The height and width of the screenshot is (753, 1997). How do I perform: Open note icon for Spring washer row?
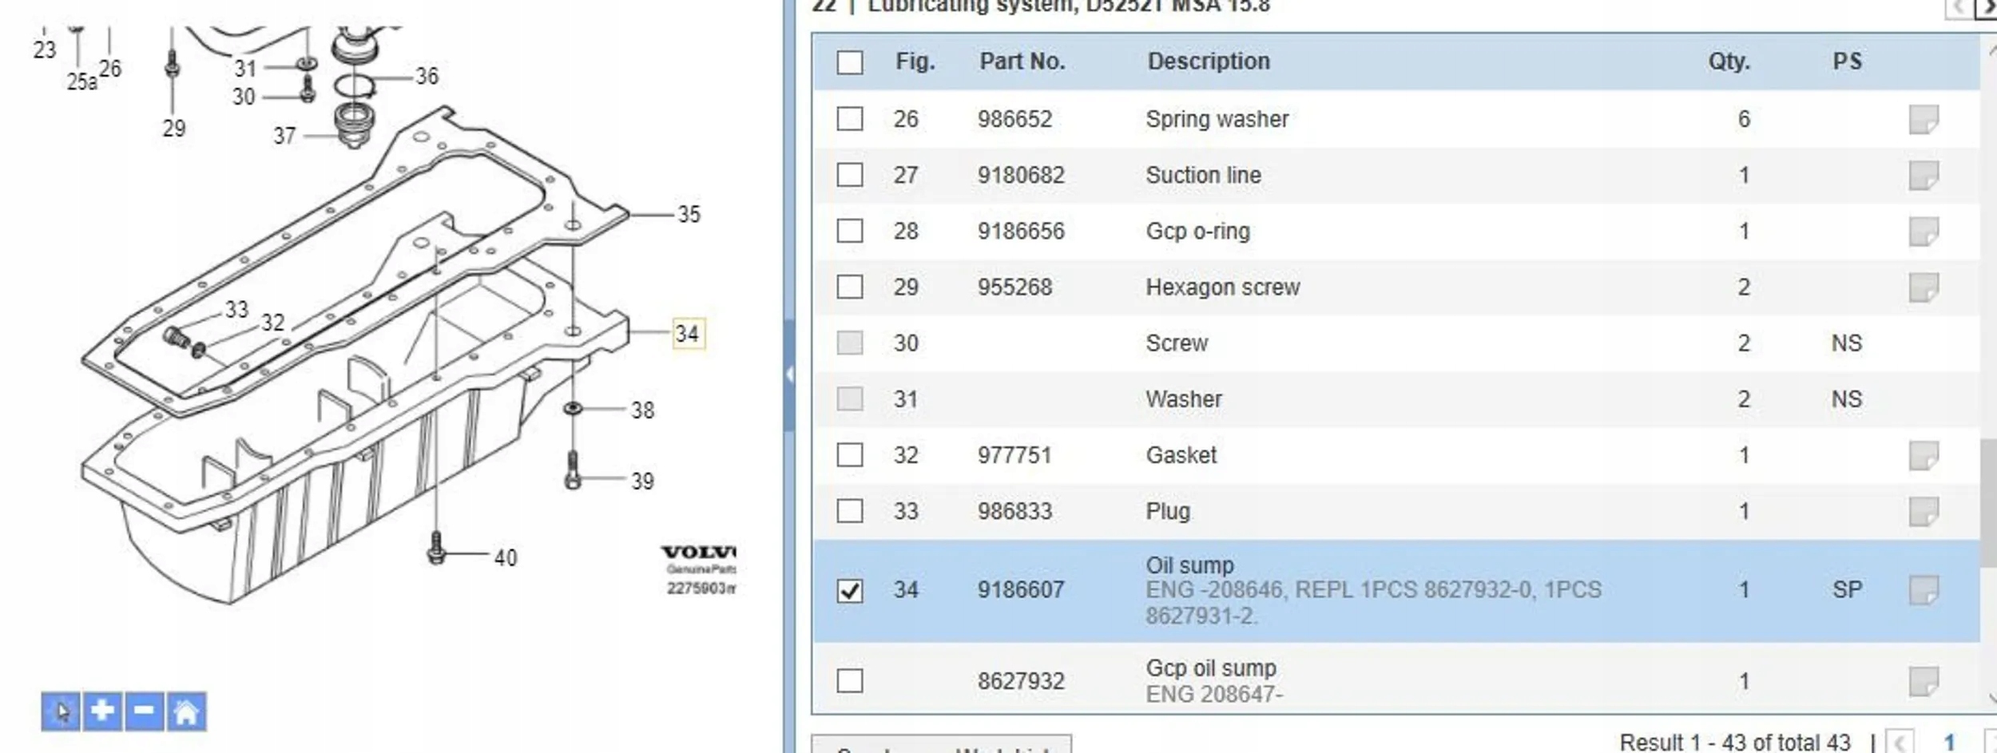click(1924, 119)
